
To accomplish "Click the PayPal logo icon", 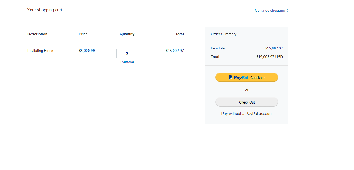I will click(230, 77).
